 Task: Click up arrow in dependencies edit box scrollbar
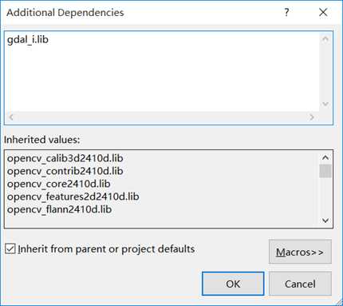click(325, 39)
